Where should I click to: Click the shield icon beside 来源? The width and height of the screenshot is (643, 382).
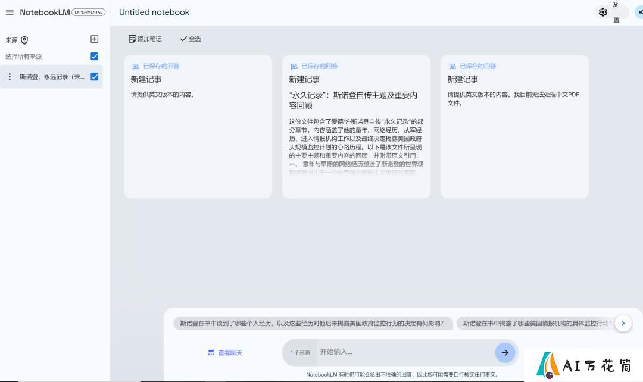tap(24, 40)
